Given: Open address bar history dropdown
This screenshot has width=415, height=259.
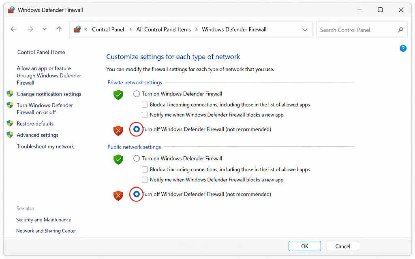Looking at the screenshot, I should pos(305,30).
